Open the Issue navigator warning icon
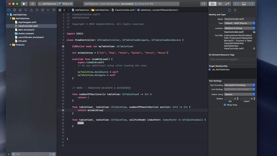 pyautogui.click(x=31, y=10)
